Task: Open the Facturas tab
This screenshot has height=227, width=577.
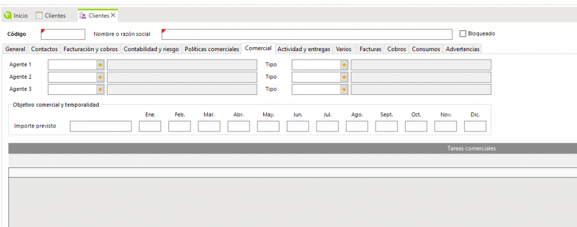Action: [371, 49]
